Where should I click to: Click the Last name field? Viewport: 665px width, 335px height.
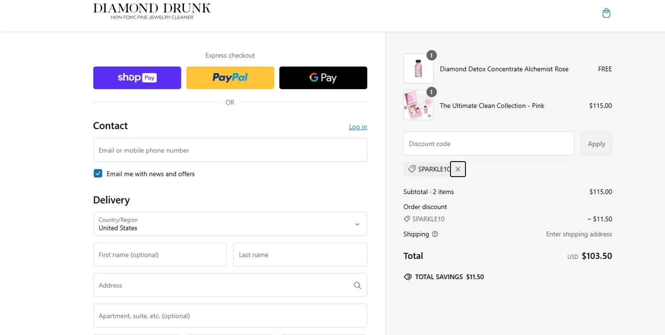coord(300,254)
